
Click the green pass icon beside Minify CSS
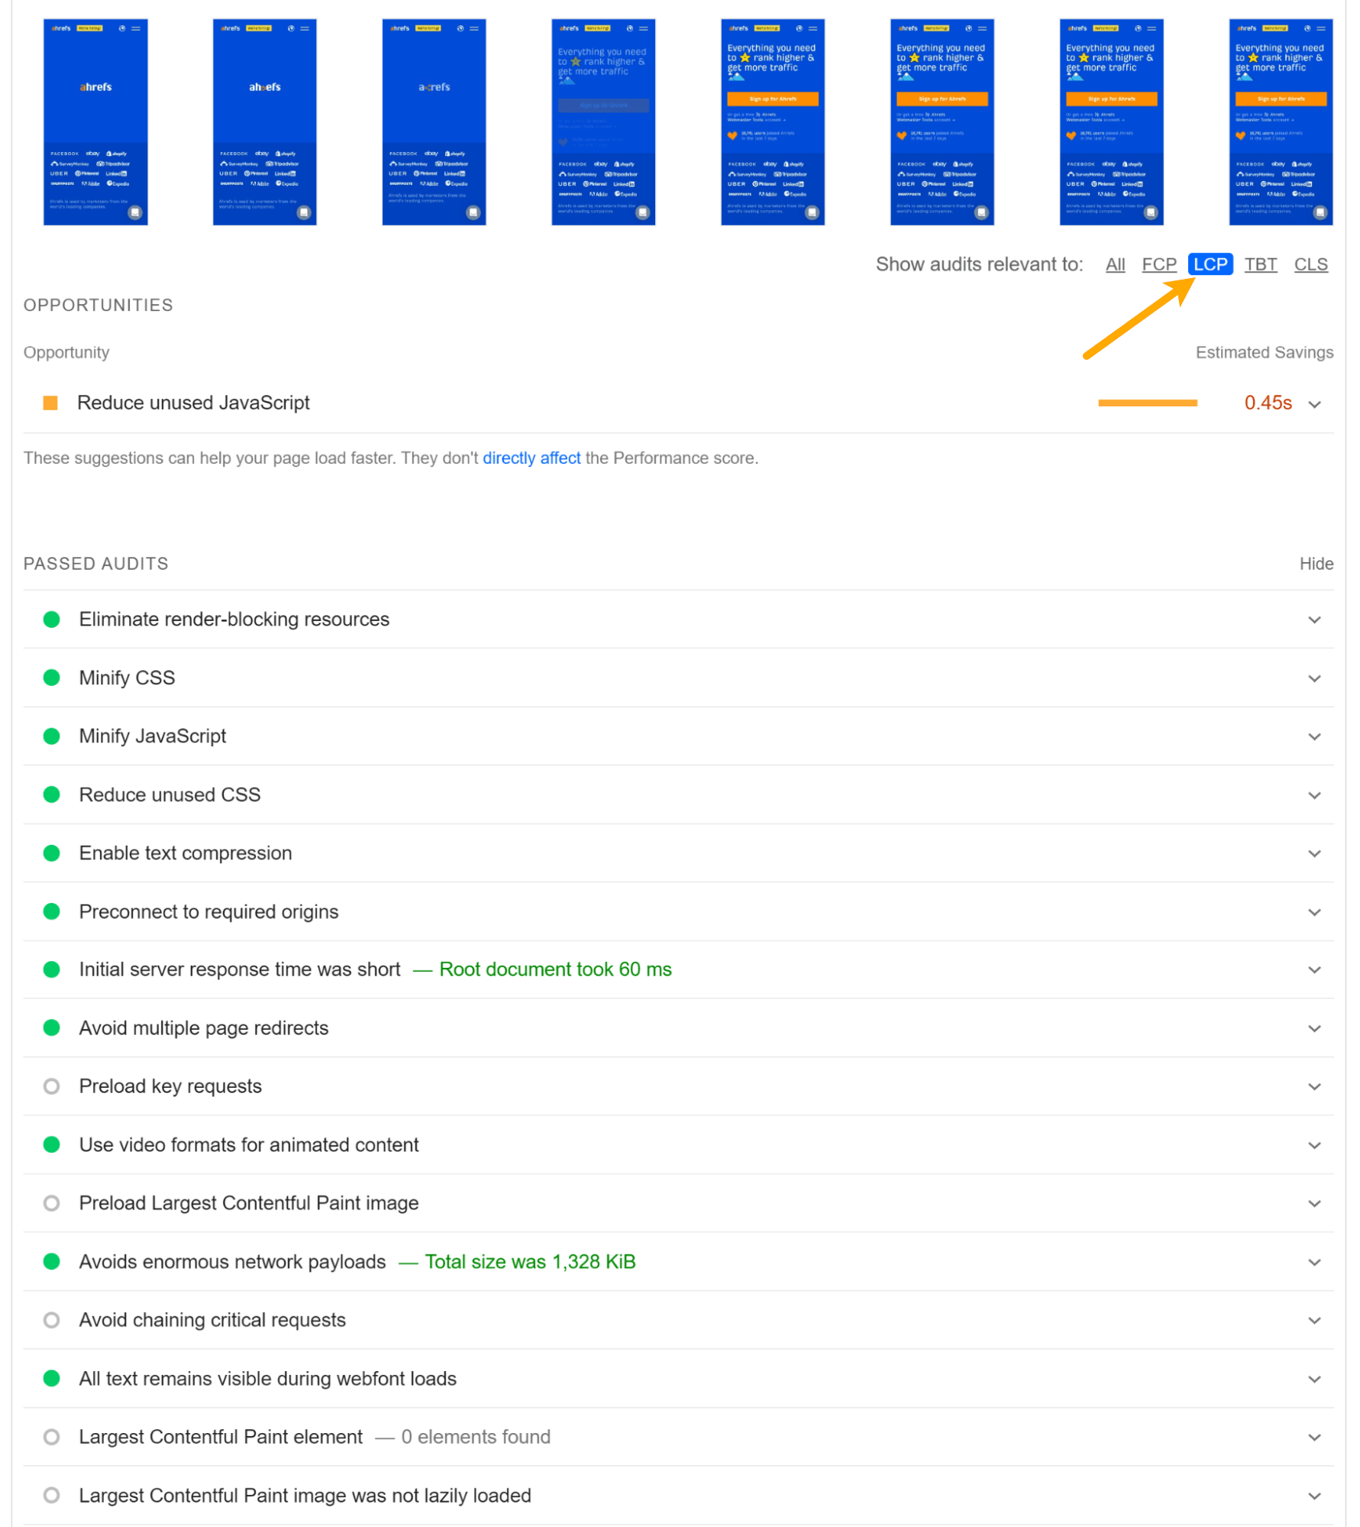click(x=51, y=678)
